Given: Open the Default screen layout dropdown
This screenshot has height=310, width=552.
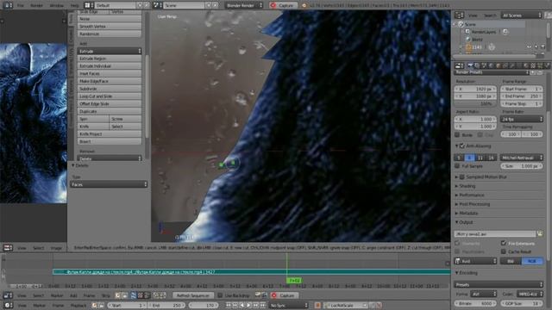Looking at the screenshot, I should [x=116, y=5].
